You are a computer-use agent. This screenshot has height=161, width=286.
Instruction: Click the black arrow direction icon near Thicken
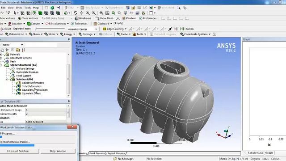click(x=170, y=29)
